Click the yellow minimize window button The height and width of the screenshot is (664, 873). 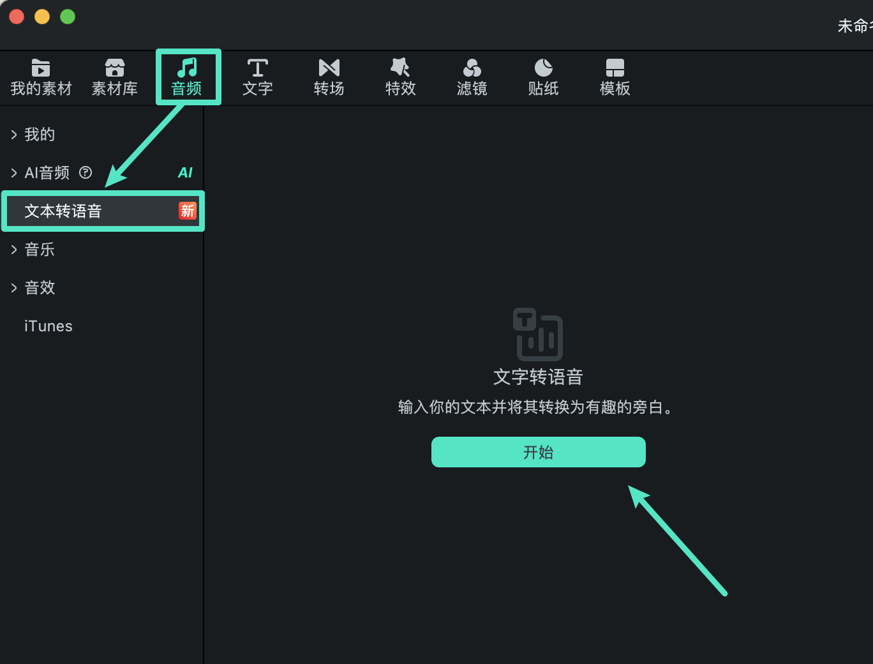click(x=42, y=17)
